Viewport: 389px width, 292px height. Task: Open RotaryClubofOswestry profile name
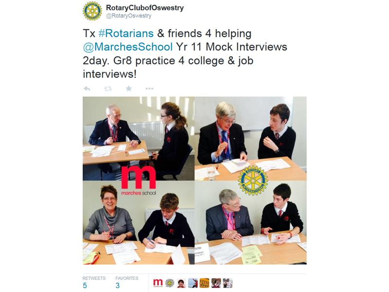(145, 8)
